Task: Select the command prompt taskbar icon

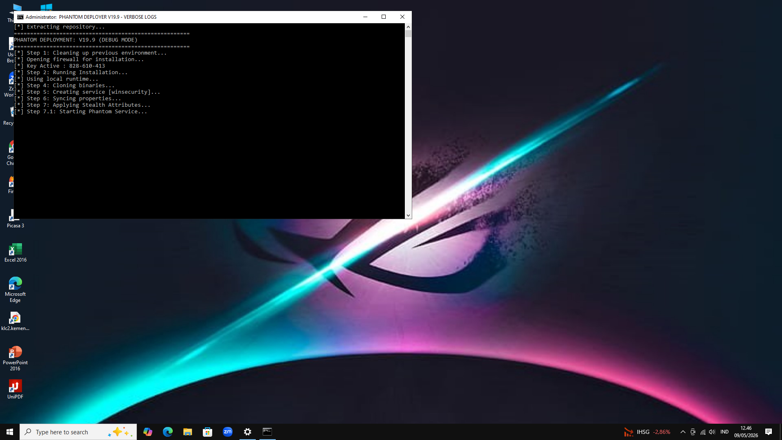Action: pos(267,432)
